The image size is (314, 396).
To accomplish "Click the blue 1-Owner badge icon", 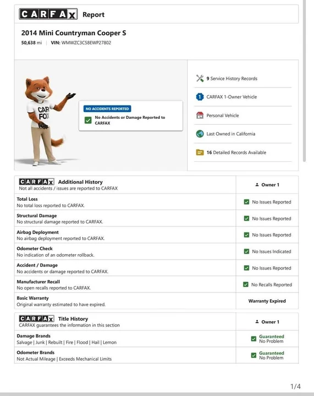I will 200,97.
